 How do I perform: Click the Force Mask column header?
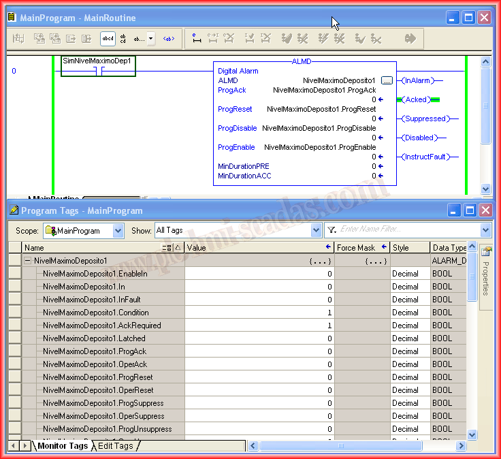357,248
